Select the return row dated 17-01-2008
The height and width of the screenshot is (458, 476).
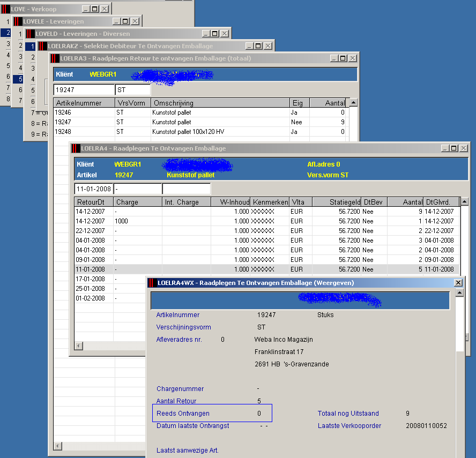click(x=110, y=279)
